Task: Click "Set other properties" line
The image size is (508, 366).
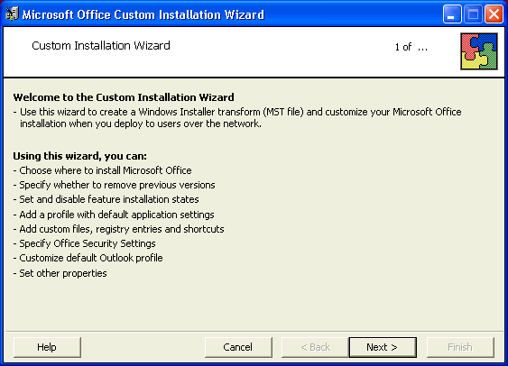Action: 60,273
